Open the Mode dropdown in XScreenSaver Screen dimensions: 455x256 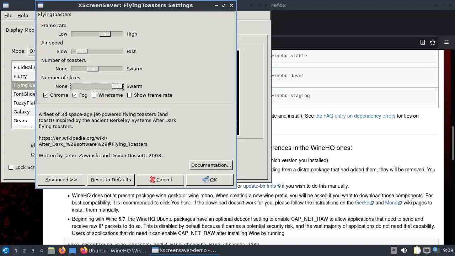(x=32, y=51)
